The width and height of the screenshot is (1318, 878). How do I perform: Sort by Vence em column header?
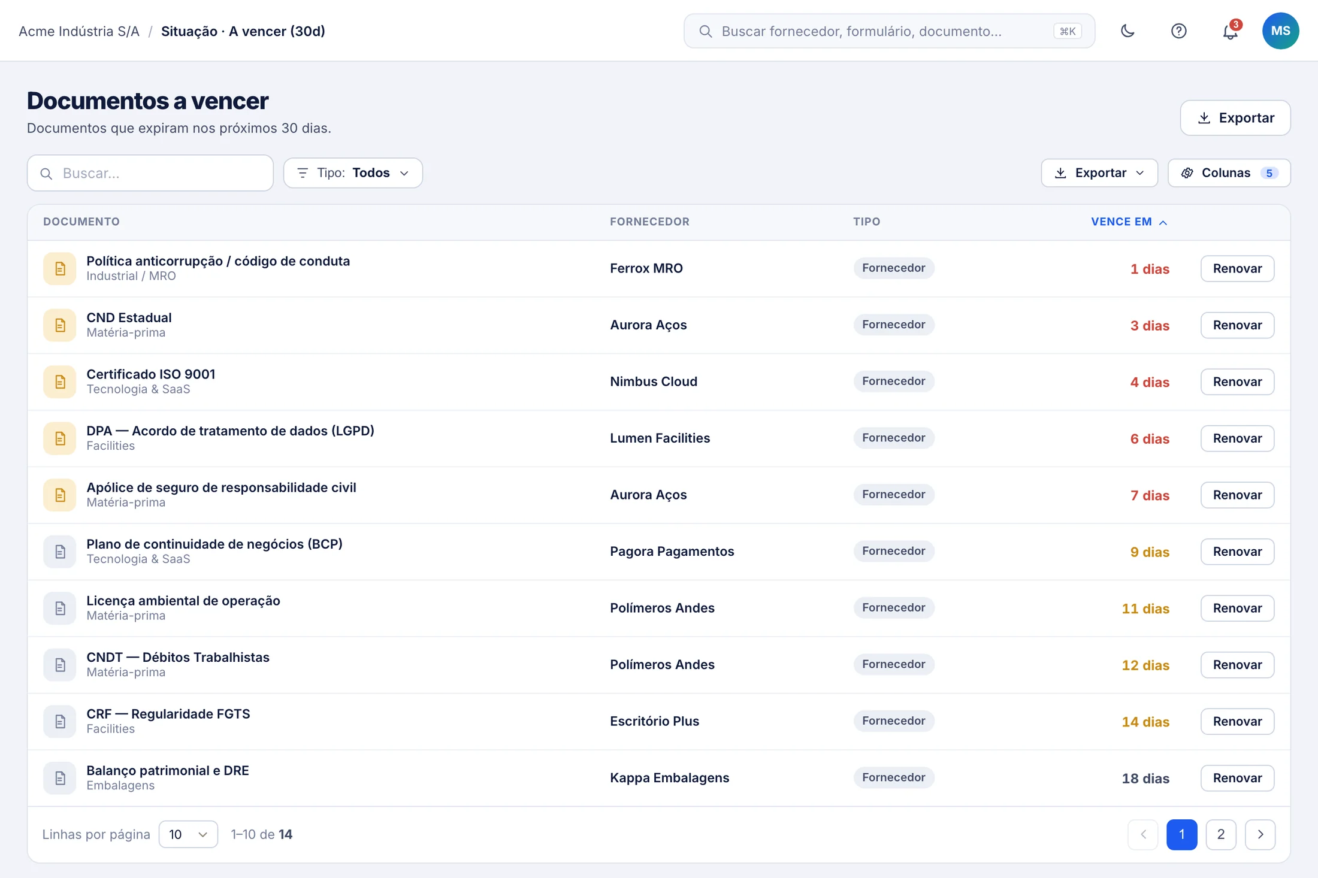coord(1129,222)
